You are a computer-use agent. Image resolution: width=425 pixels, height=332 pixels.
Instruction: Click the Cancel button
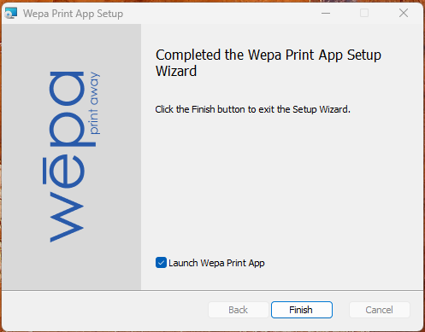coord(380,310)
